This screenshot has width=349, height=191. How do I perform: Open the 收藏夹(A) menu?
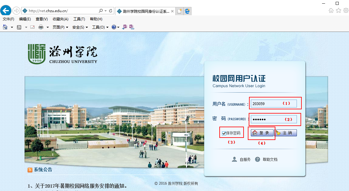[x=61, y=19]
